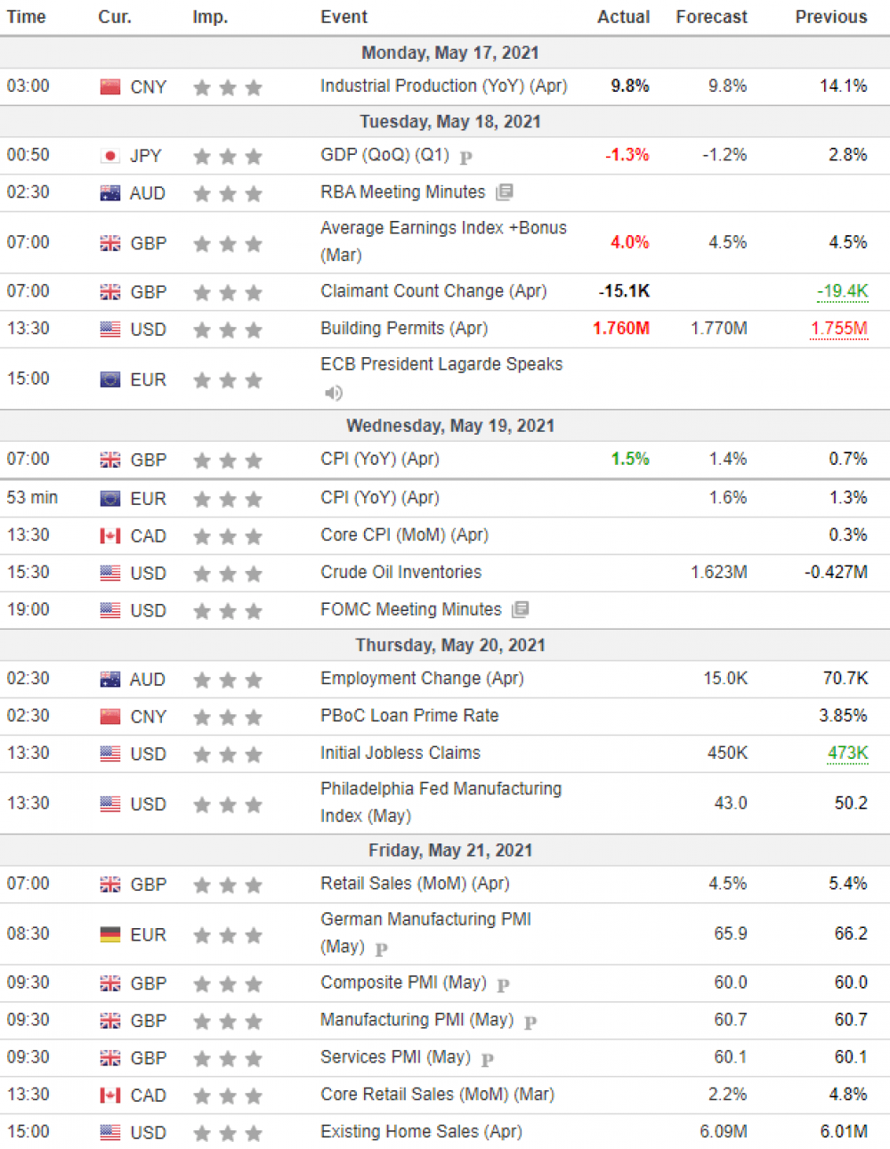The image size is (890, 1149).
Task: Click the UK flag in Claimant Count Change row
Action: coord(110,292)
